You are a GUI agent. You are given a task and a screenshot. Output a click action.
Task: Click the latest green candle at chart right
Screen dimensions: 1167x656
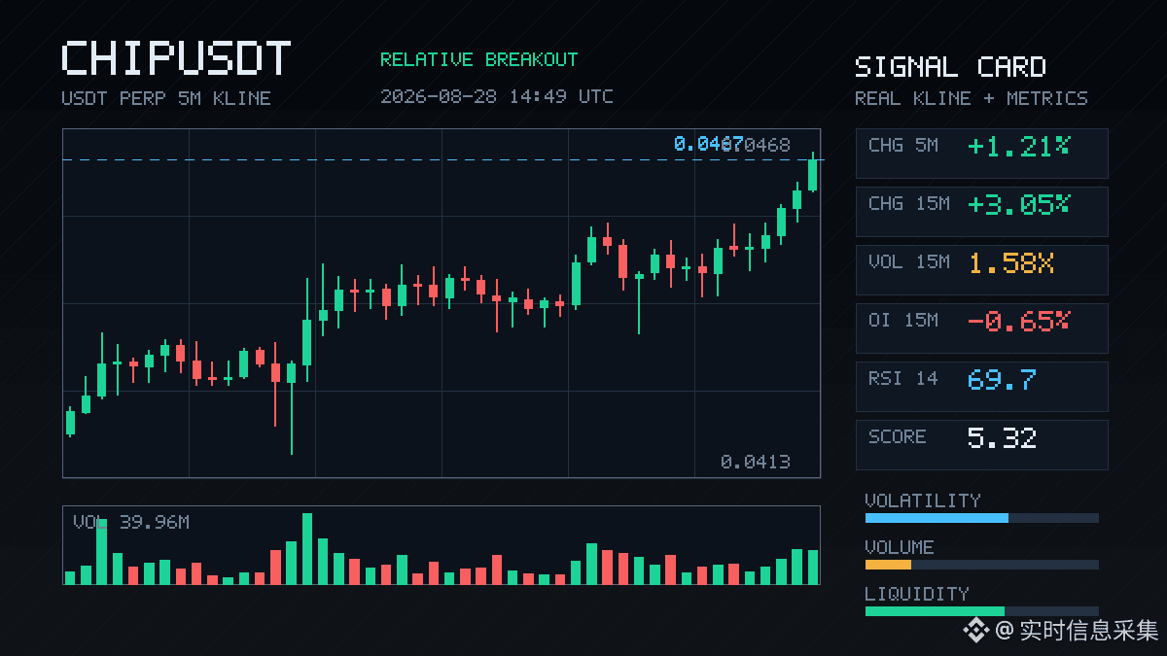(x=812, y=173)
